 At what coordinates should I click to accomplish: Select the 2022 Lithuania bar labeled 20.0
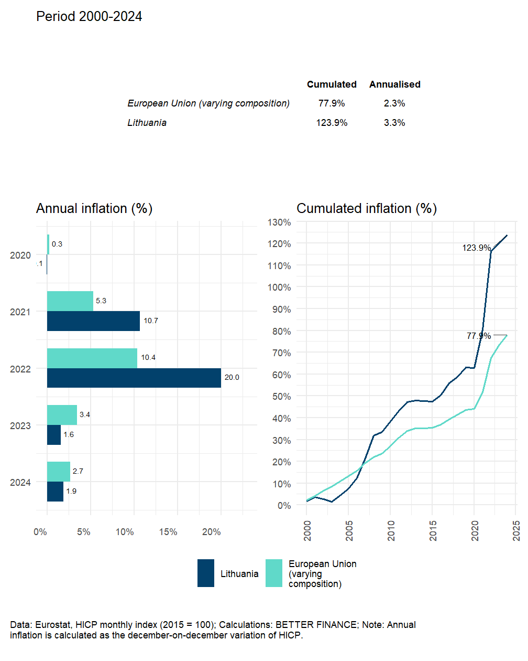[134, 378]
